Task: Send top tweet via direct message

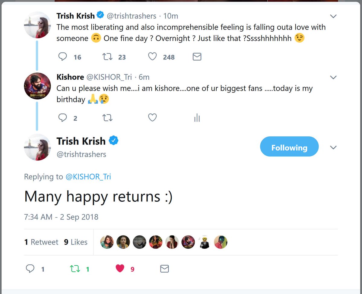Action: (197, 57)
